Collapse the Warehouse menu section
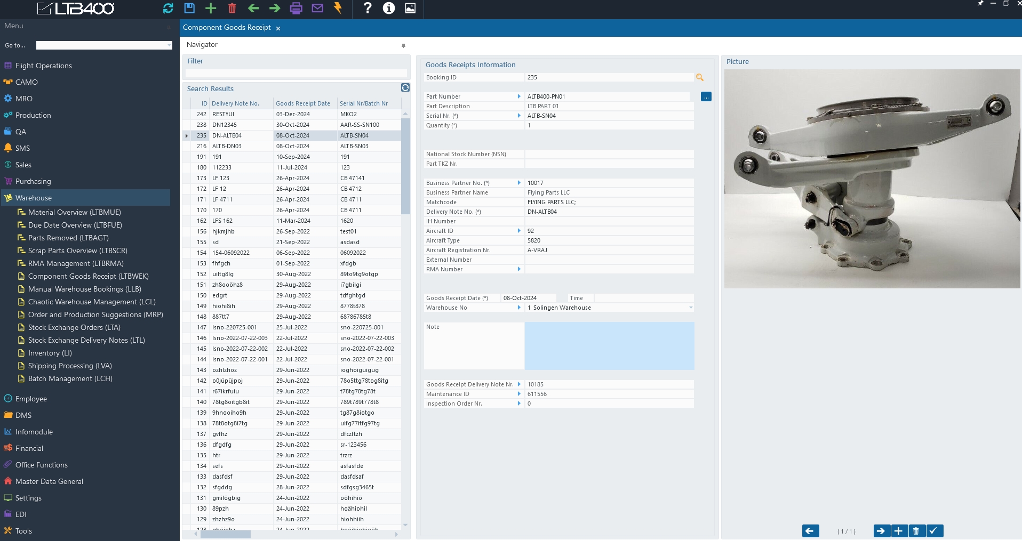Viewport: 1022px width, 541px height. point(34,198)
